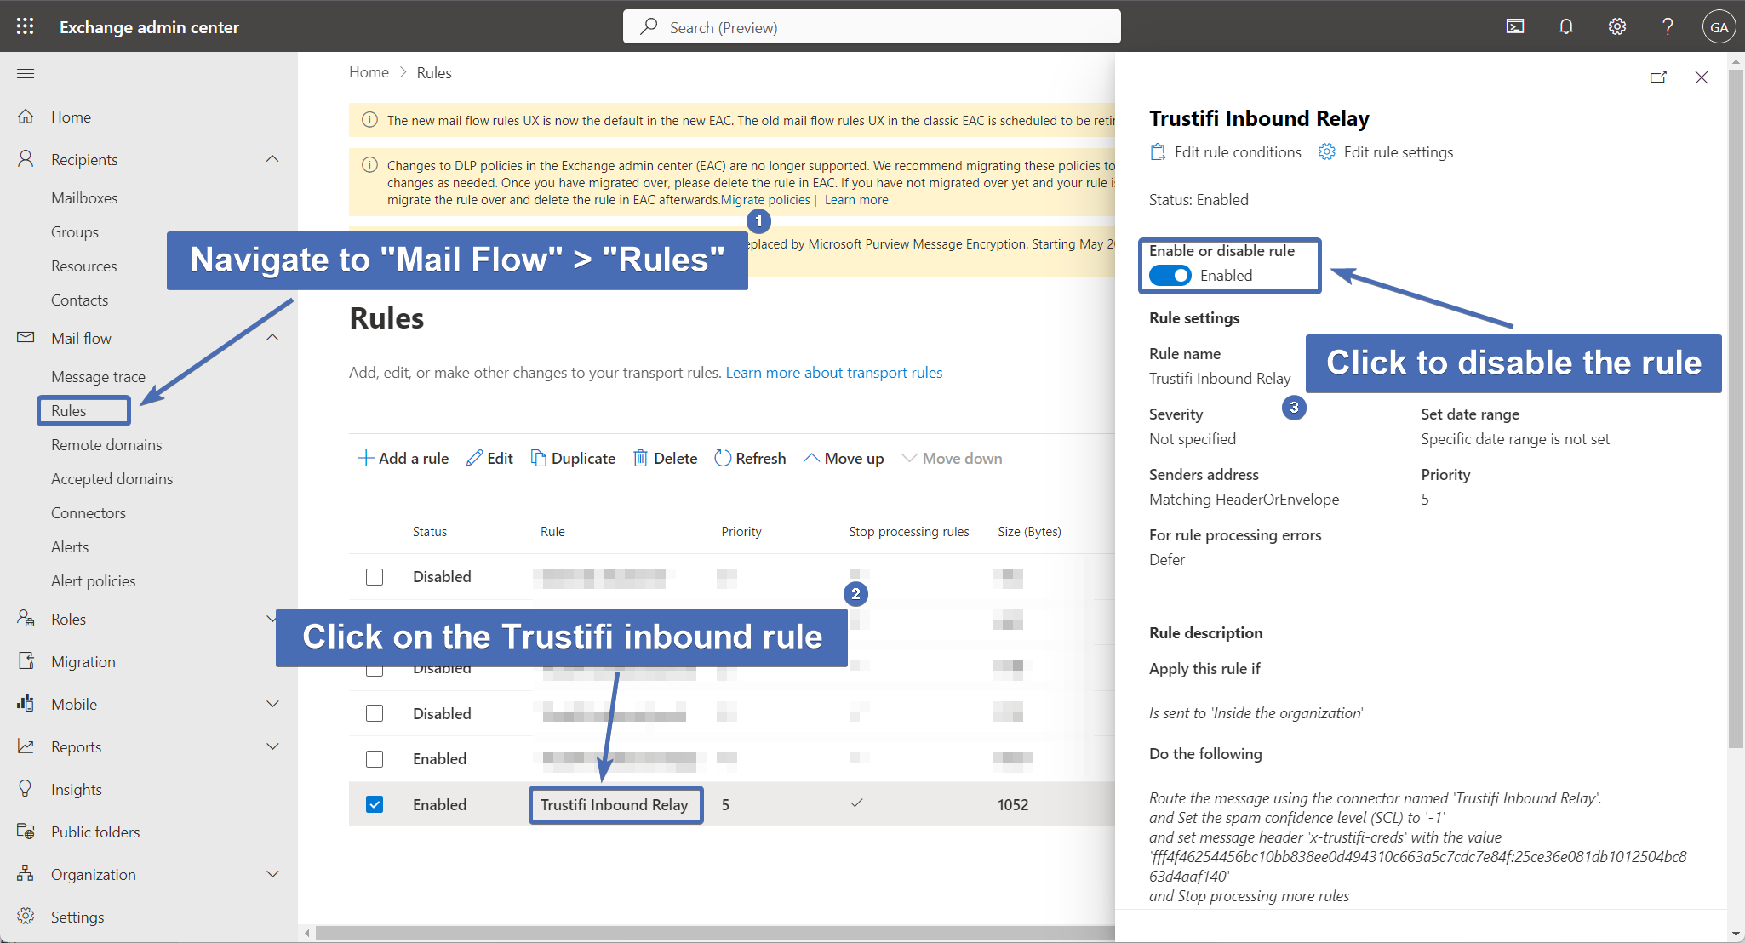Expand the Reports section chevron
Screen dimensions: 1745x943
(272, 746)
